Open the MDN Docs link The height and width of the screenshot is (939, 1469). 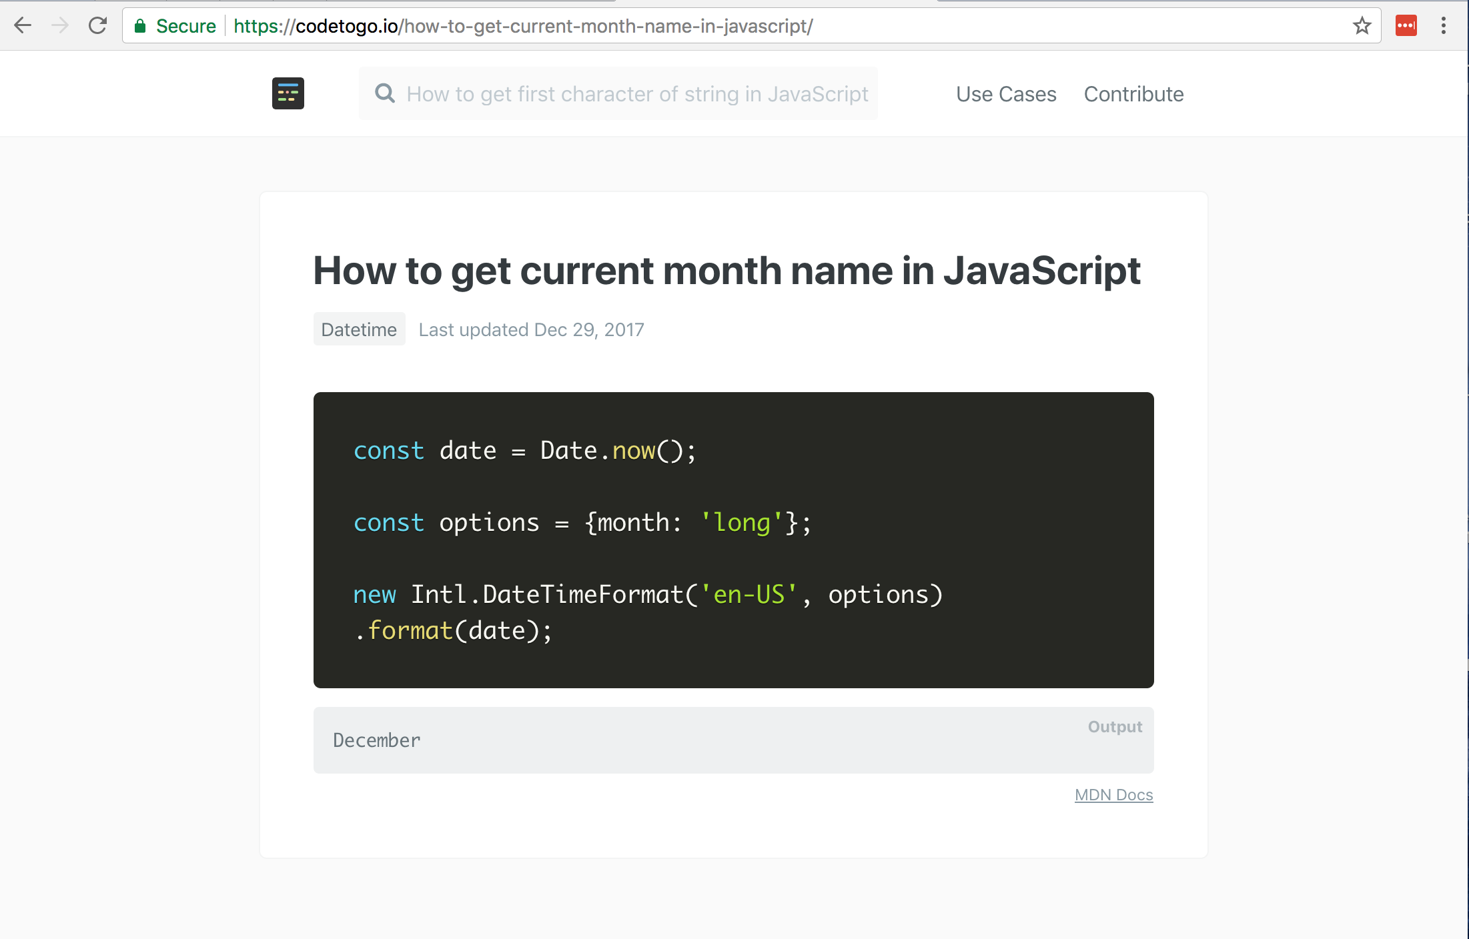tap(1113, 795)
